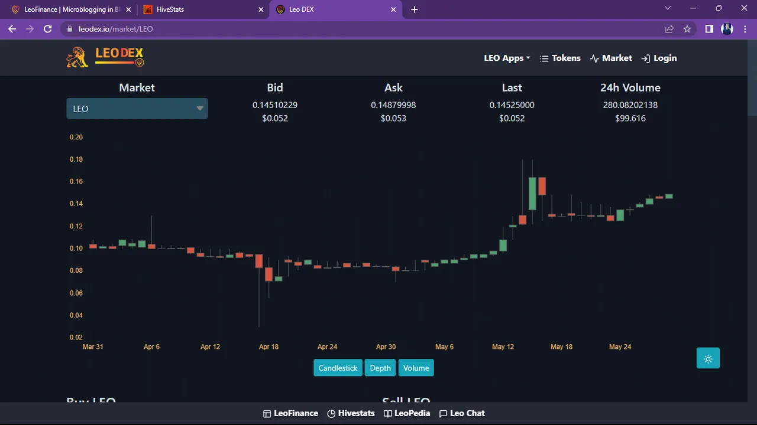Open the tab search chevron
This screenshot has width=757, height=425.
668,8
